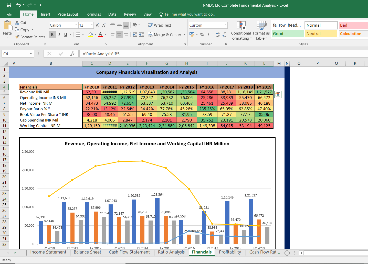Click Merge & Center button
Screen dimensions: 368x264
164,35
